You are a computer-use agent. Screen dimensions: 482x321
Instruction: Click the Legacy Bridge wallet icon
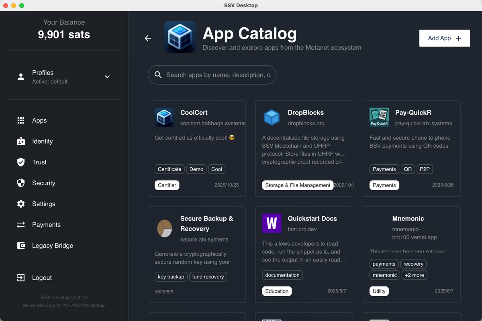[21, 246]
